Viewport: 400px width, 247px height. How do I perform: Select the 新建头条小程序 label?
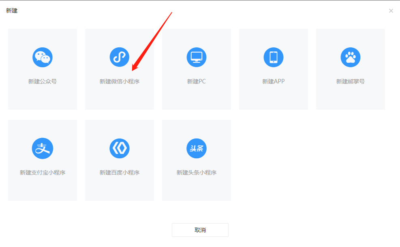[197, 172]
